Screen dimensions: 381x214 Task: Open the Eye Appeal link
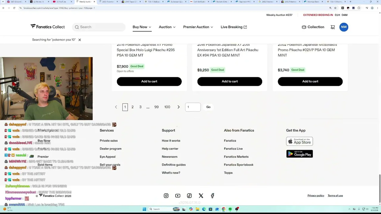(x=107, y=157)
